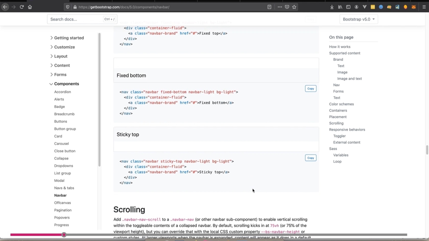Expand the Getting started section

(69, 38)
